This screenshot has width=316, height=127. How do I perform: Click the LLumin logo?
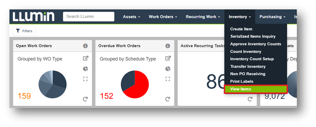34,16
